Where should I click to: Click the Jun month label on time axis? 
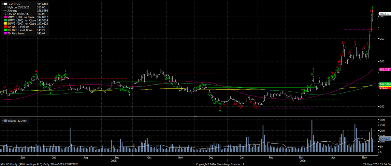pyautogui.click(x=22, y=157)
